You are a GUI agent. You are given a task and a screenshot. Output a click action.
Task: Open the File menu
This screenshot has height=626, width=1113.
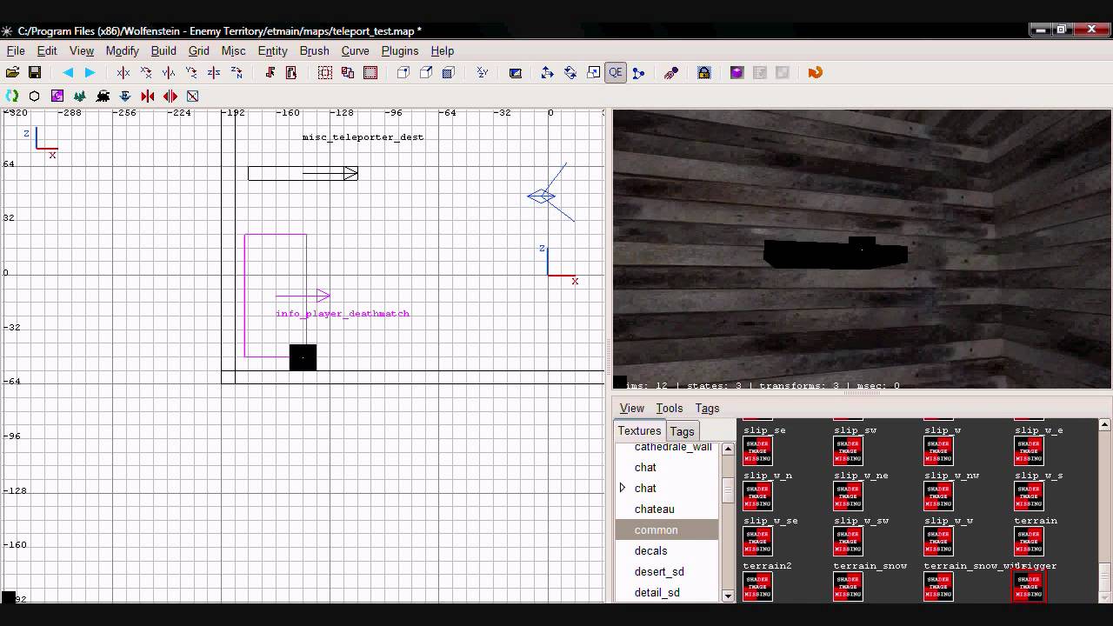coord(16,50)
